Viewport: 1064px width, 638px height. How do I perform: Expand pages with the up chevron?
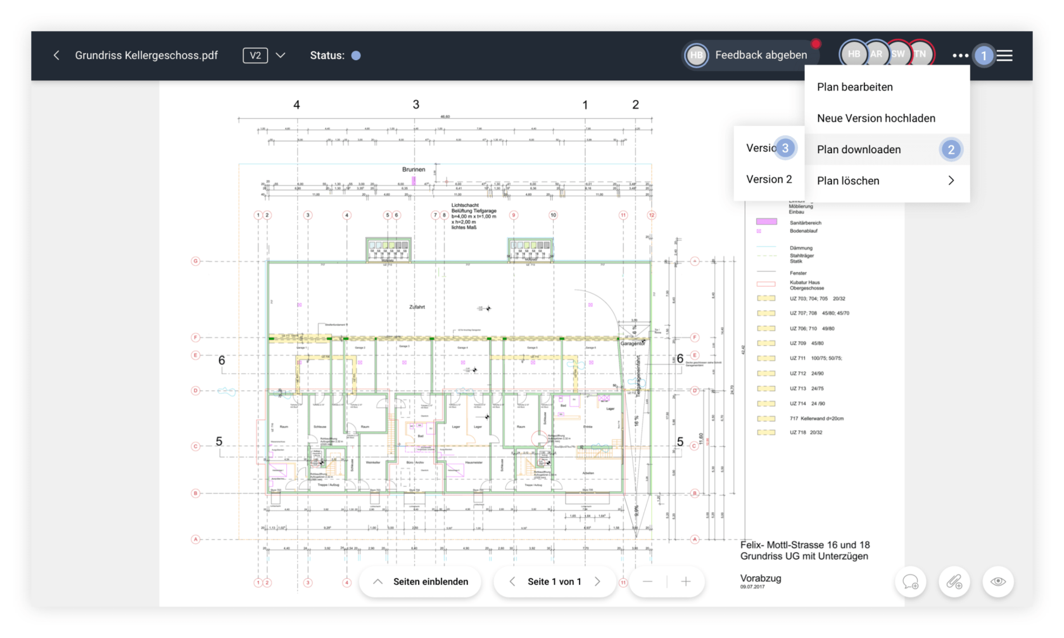(x=377, y=582)
